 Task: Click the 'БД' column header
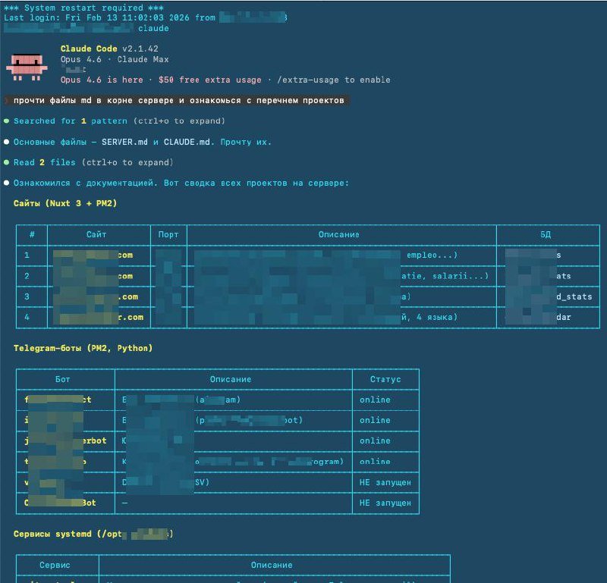click(546, 234)
